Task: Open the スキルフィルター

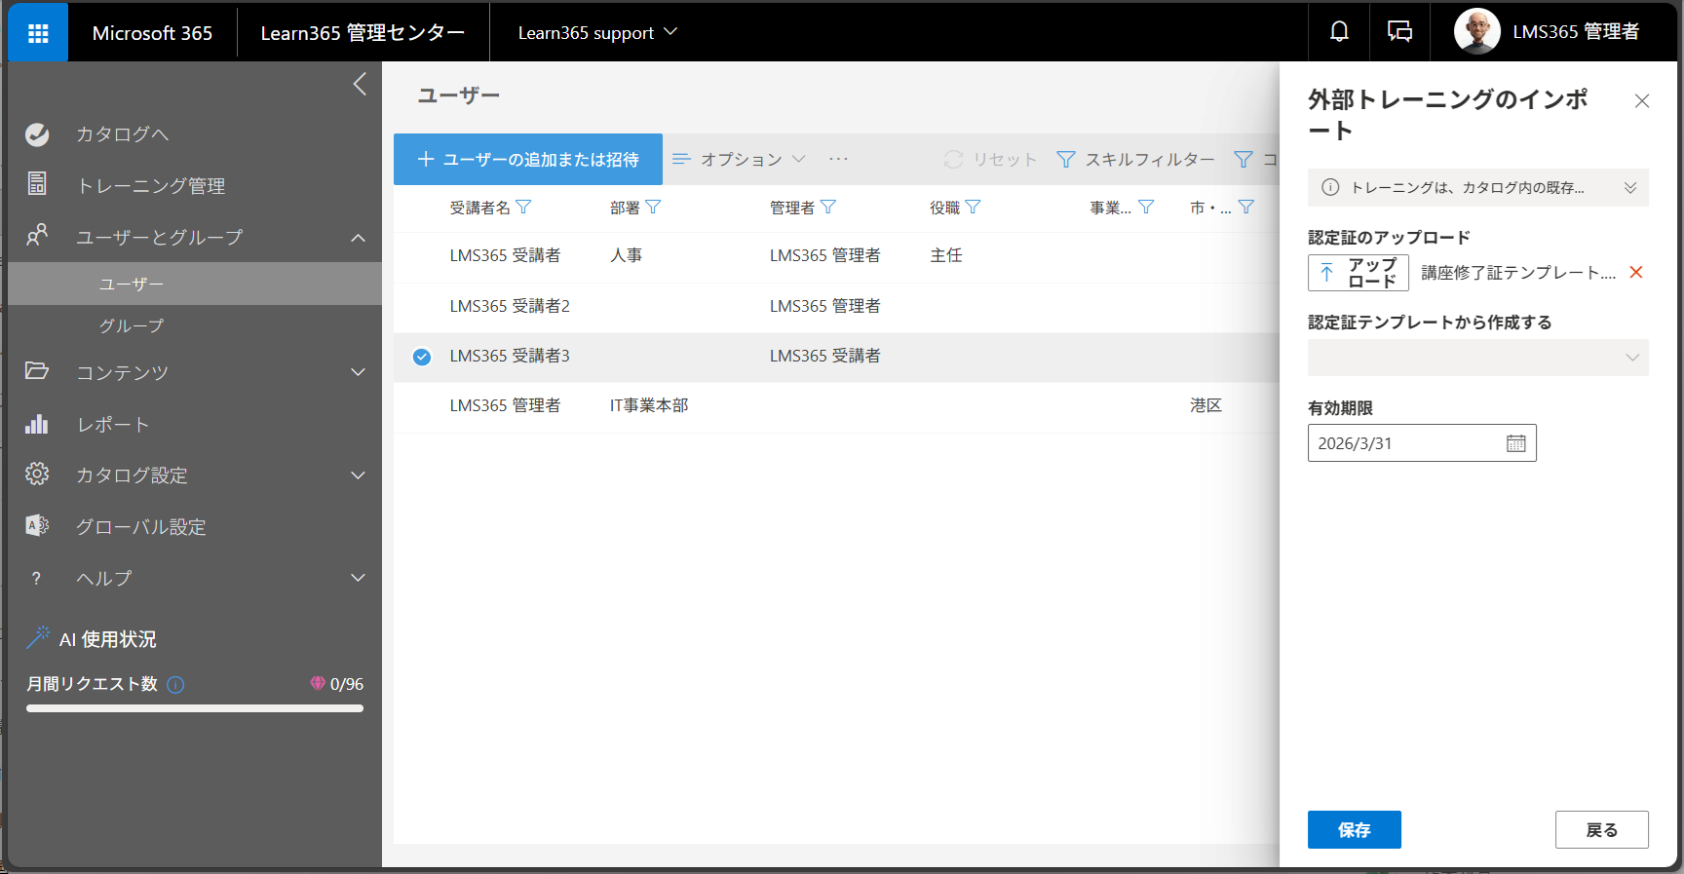Action: pyautogui.click(x=1136, y=159)
